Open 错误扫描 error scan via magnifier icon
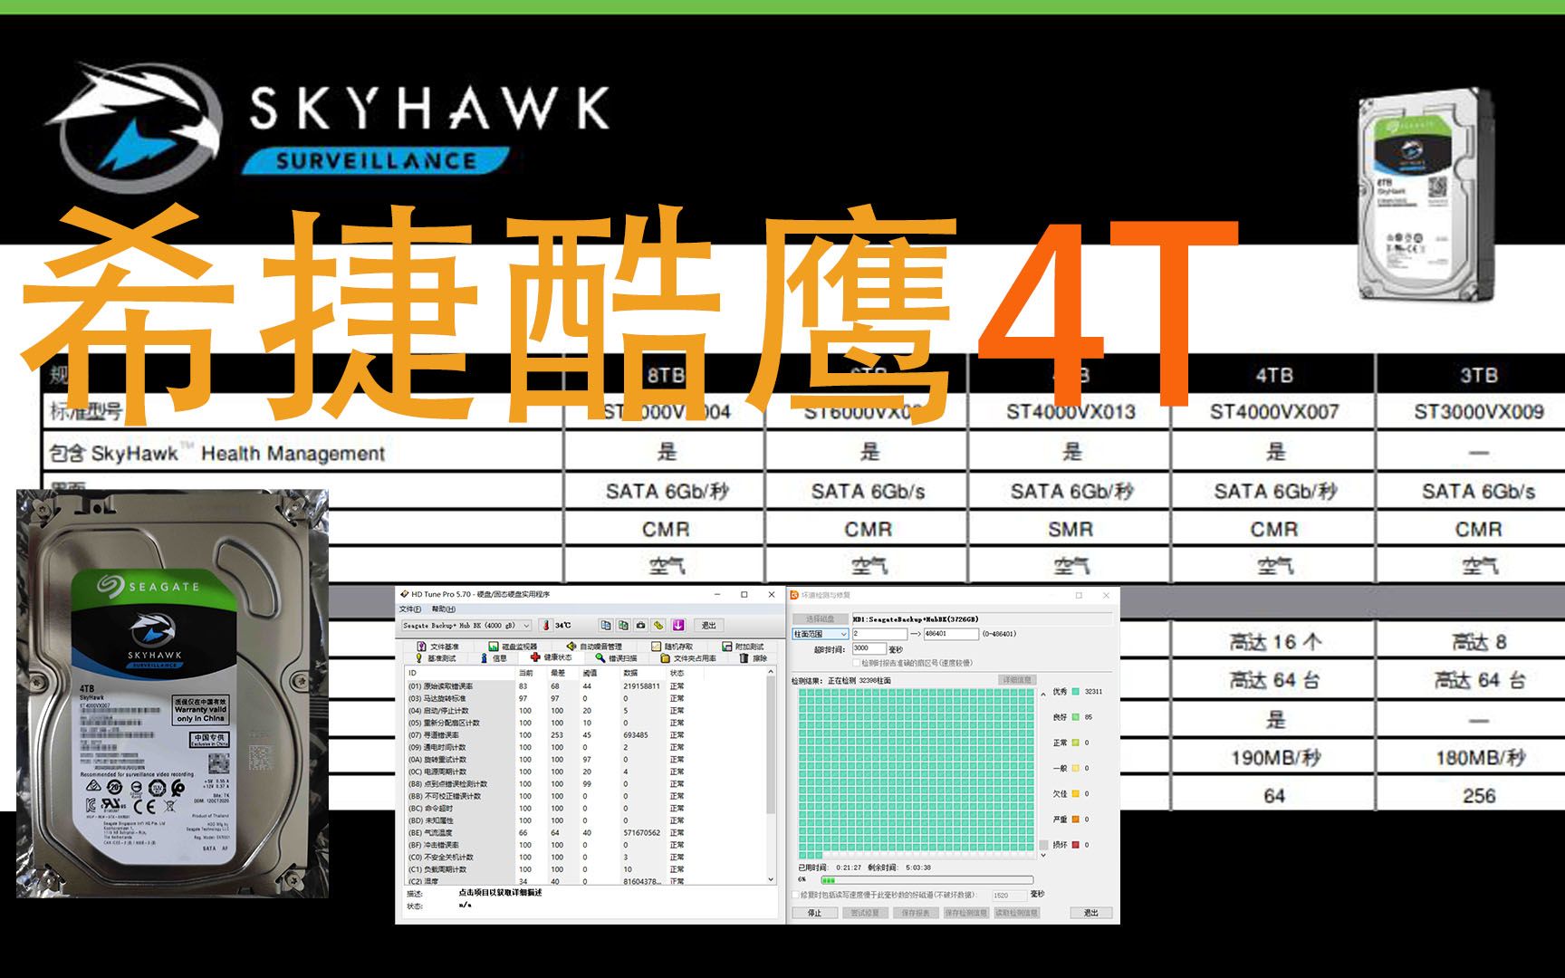Image resolution: width=1565 pixels, height=978 pixels. click(x=599, y=658)
